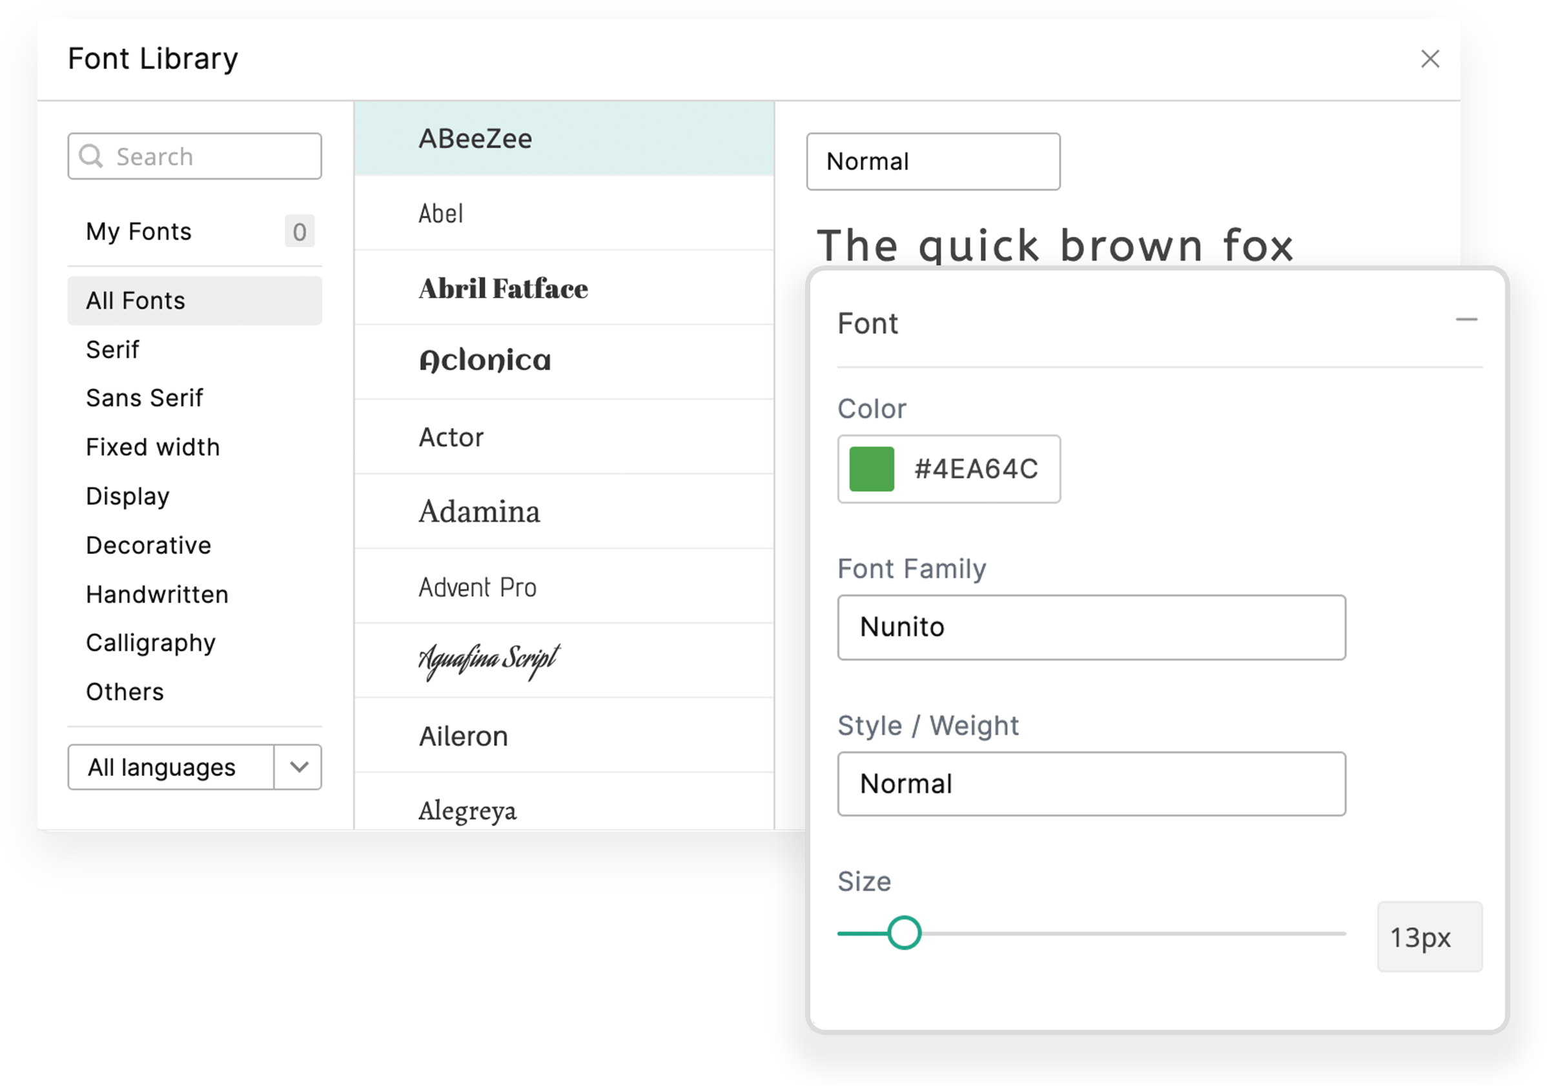
Task: Click the font size slider handle
Action: click(x=903, y=933)
